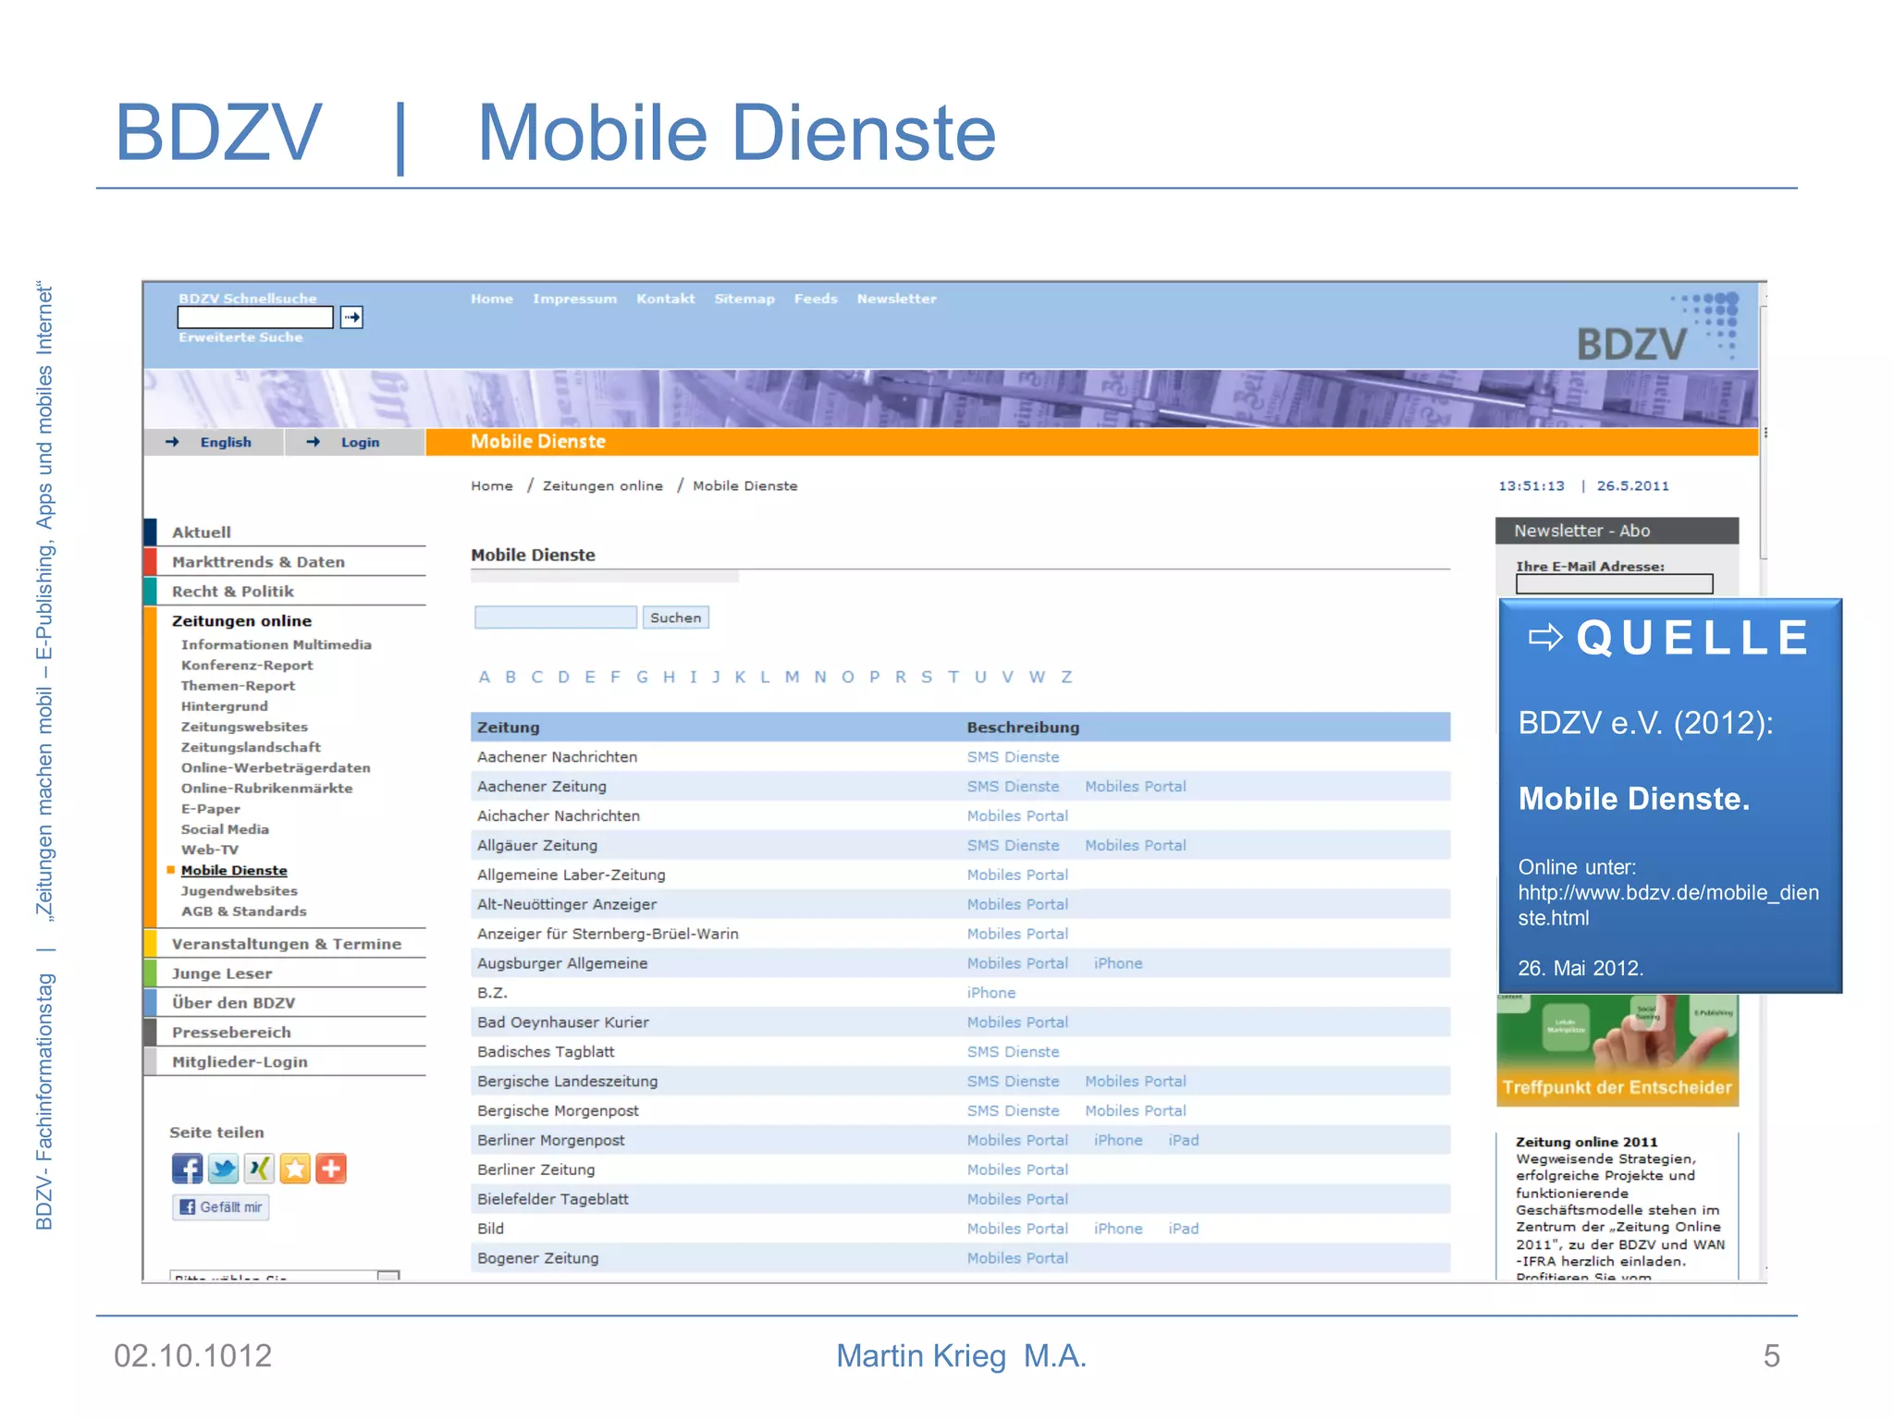The image size is (1894, 1420).
Task: Filter newspapers by letter M
Action: click(x=793, y=677)
